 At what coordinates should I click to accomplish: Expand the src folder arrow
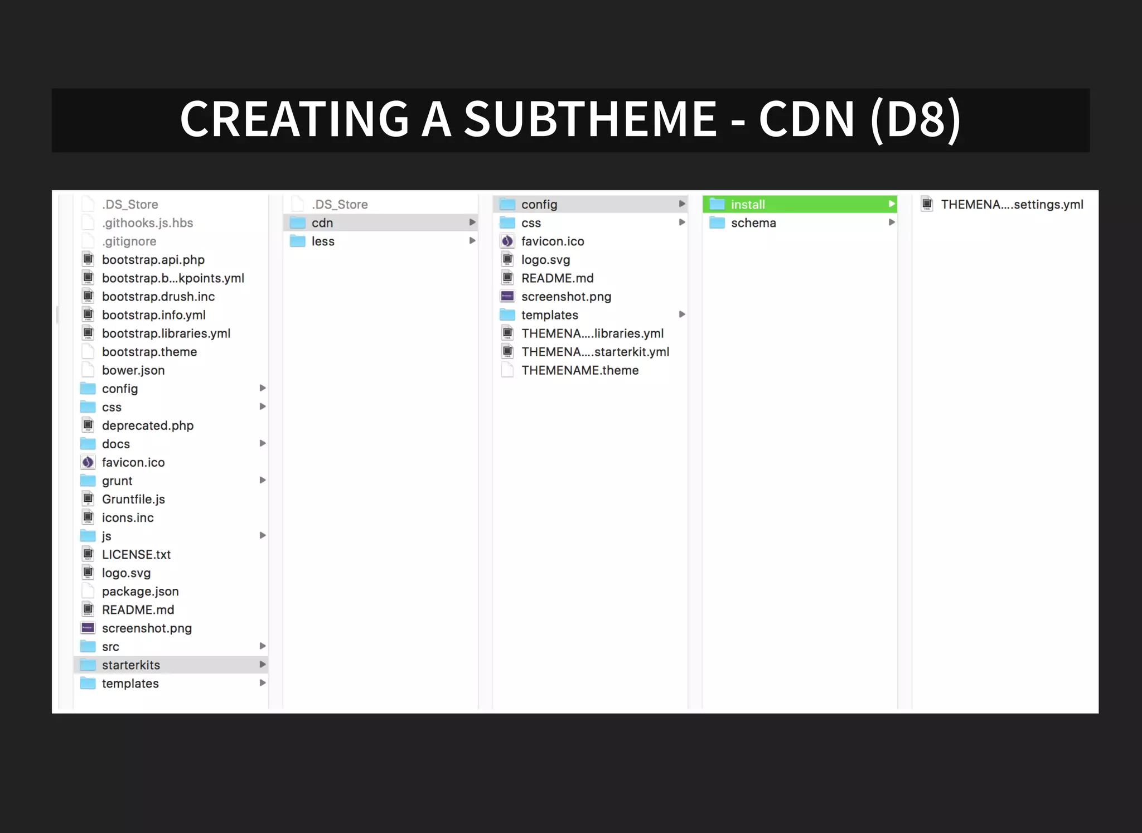pyautogui.click(x=263, y=646)
